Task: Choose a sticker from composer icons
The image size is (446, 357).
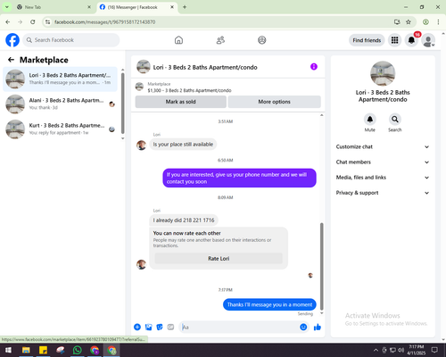Action: point(160,328)
